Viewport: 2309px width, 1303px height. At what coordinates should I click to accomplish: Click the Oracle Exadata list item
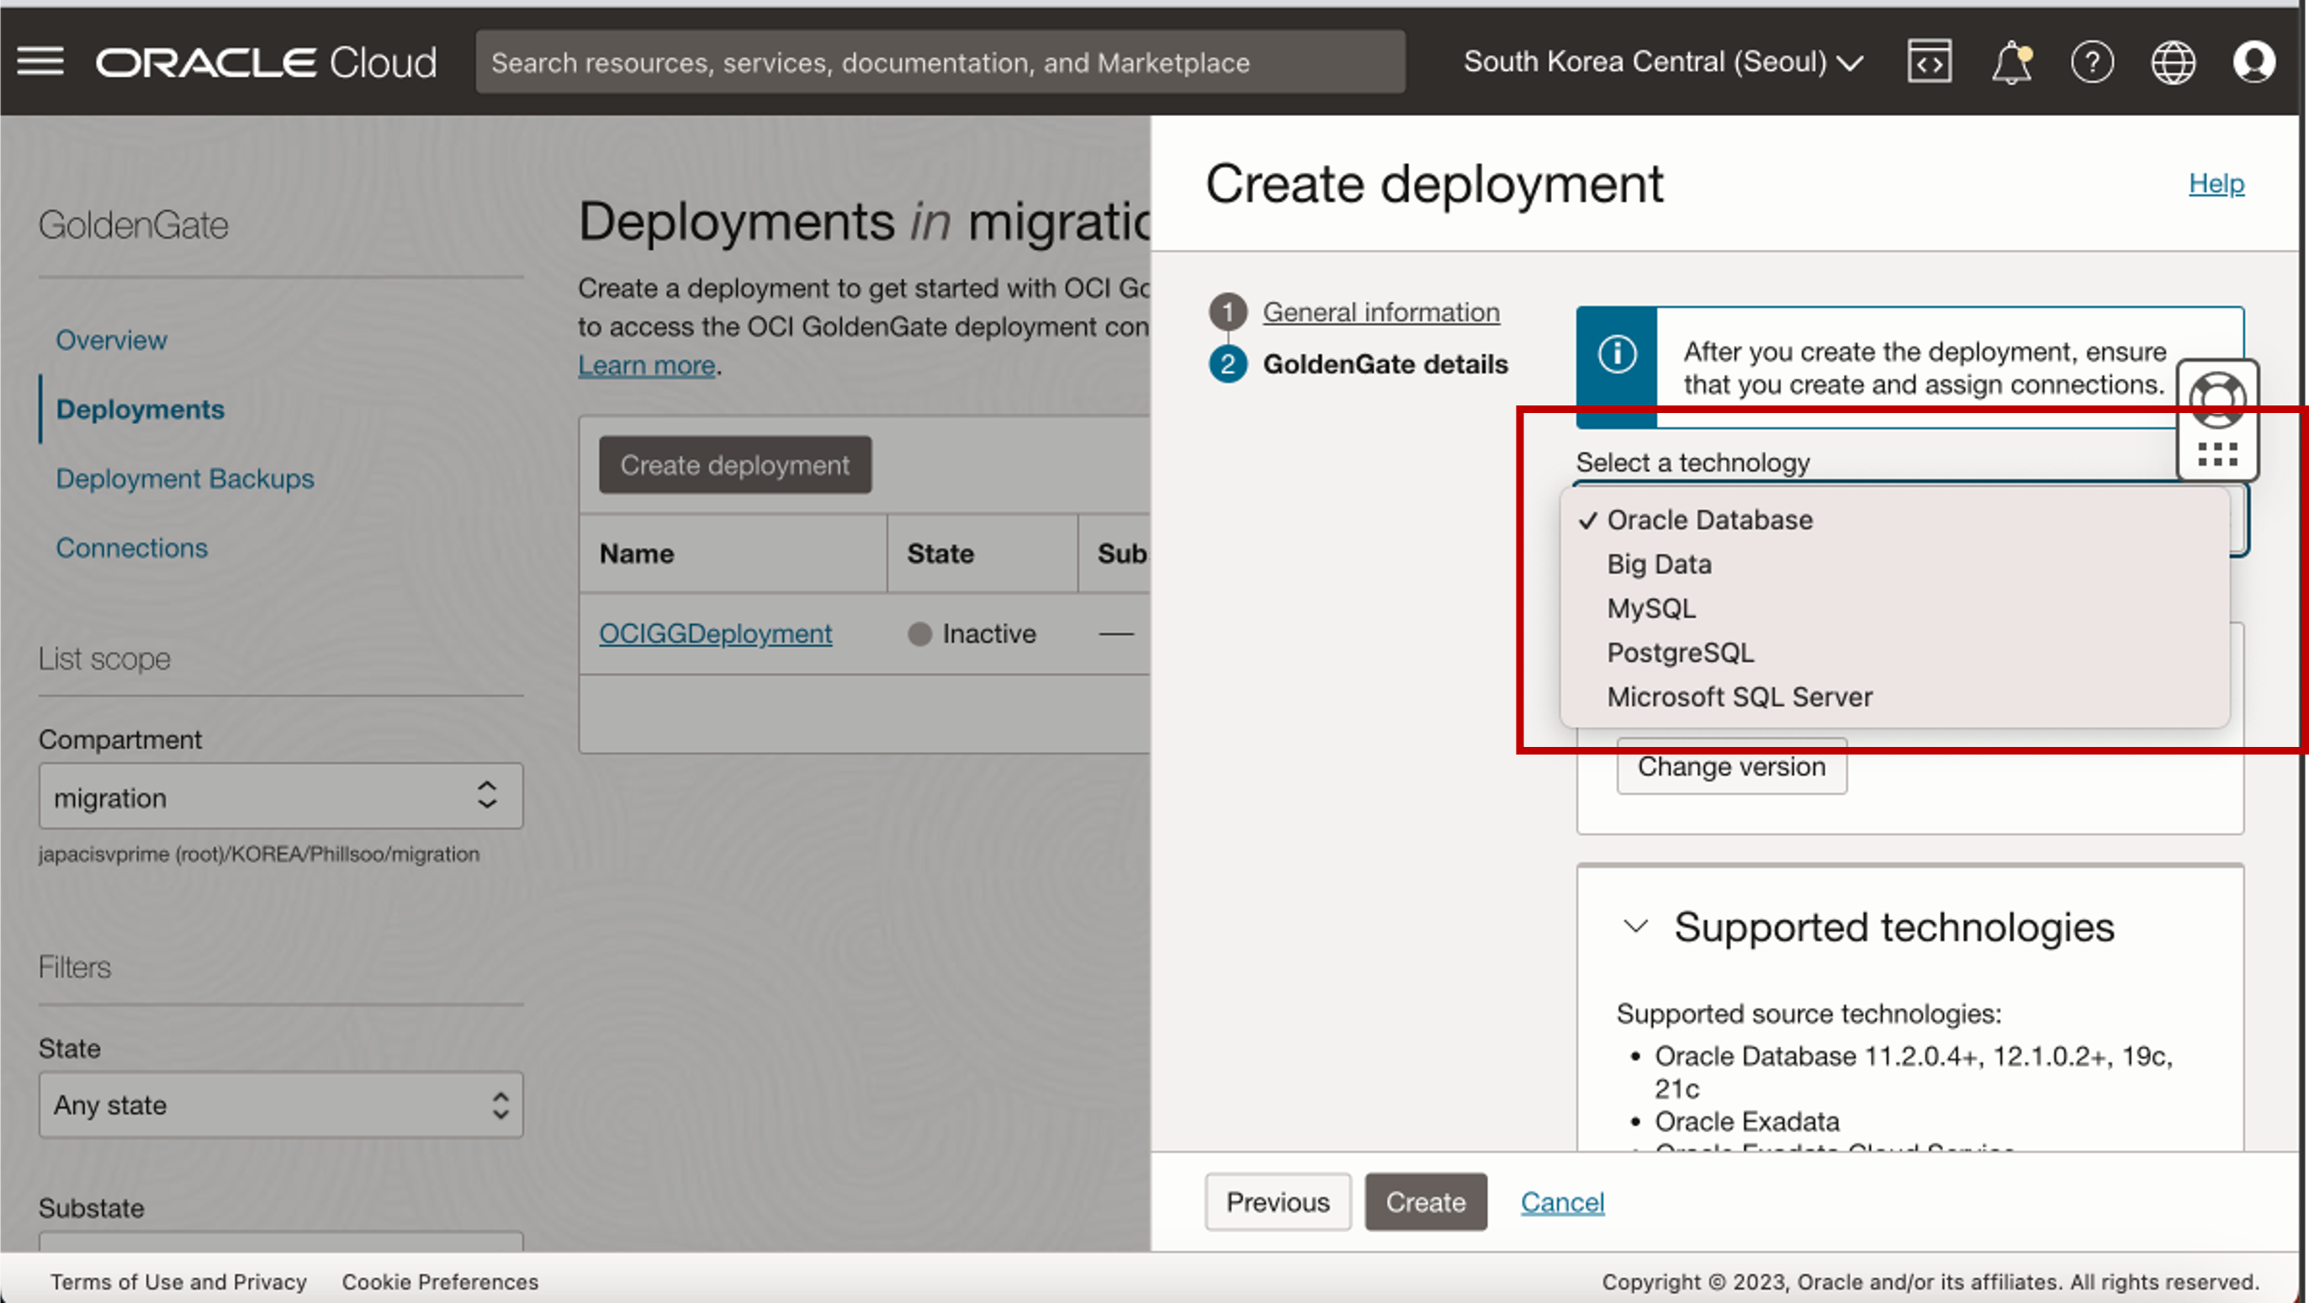tap(1746, 1121)
